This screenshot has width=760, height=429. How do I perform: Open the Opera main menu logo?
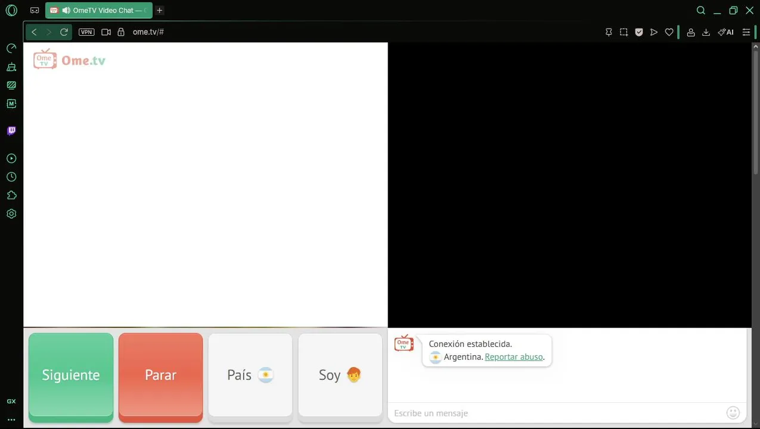click(x=11, y=10)
